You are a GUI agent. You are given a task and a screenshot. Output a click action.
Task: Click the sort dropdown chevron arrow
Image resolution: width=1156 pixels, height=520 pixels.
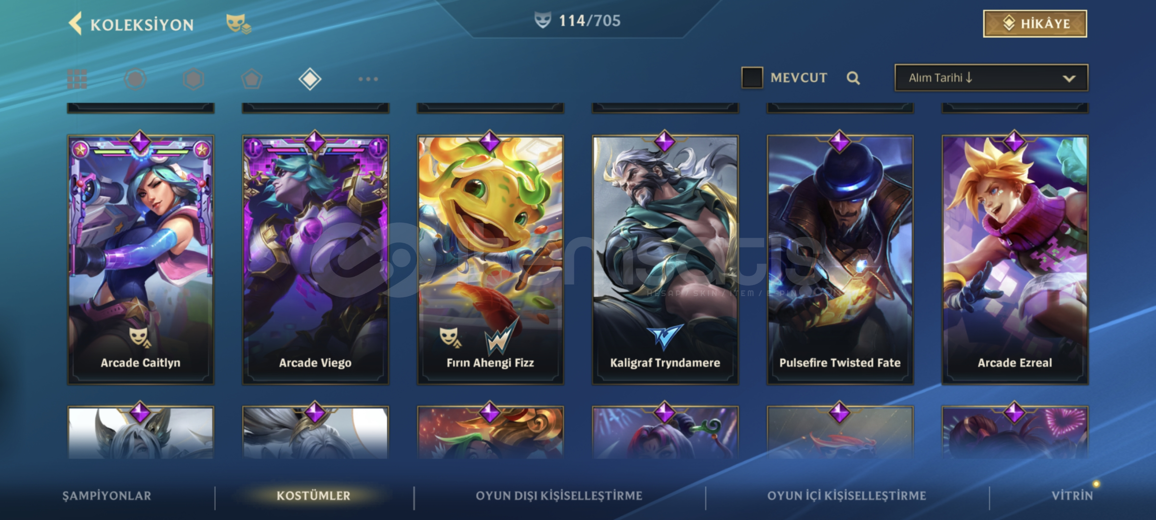pos(1069,78)
